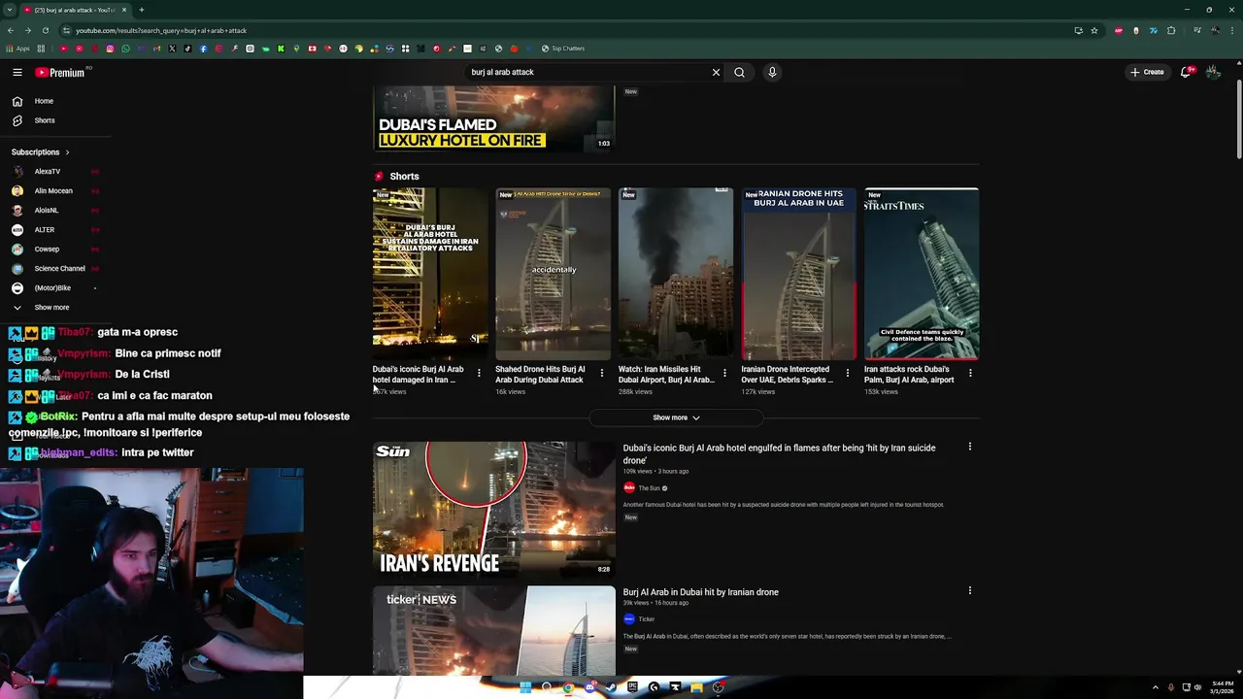Play the 'Iran's Revenge' Sun video thumbnail
Viewport: 1243px width, 699px height.
point(494,510)
